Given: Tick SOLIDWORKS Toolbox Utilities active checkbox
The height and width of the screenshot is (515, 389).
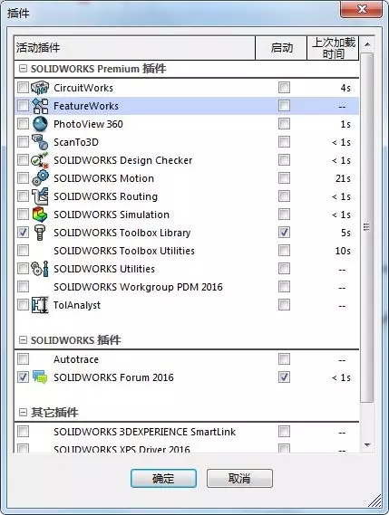Looking at the screenshot, I should (x=23, y=251).
